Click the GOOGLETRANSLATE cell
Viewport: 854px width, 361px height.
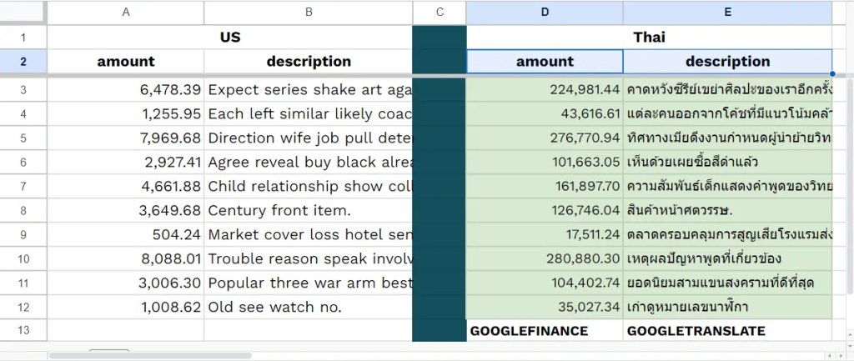pos(727,331)
